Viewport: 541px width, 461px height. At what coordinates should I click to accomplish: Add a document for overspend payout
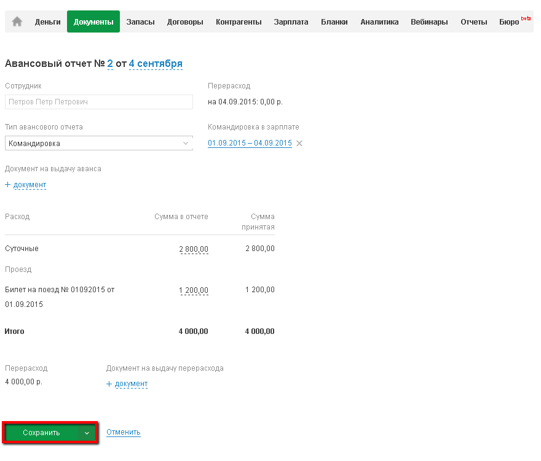127,384
